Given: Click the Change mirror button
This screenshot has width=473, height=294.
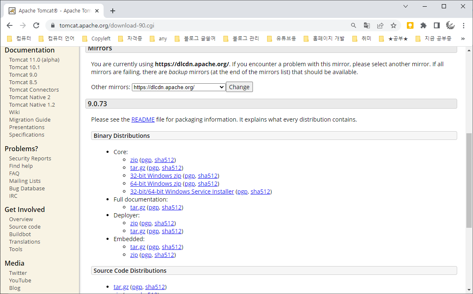Looking at the screenshot, I should coord(239,87).
